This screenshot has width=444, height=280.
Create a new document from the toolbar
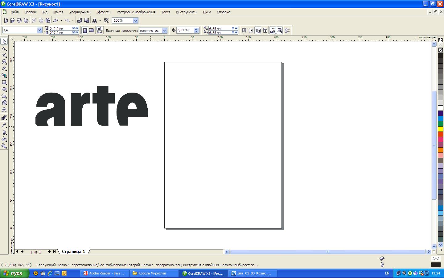tap(6, 20)
